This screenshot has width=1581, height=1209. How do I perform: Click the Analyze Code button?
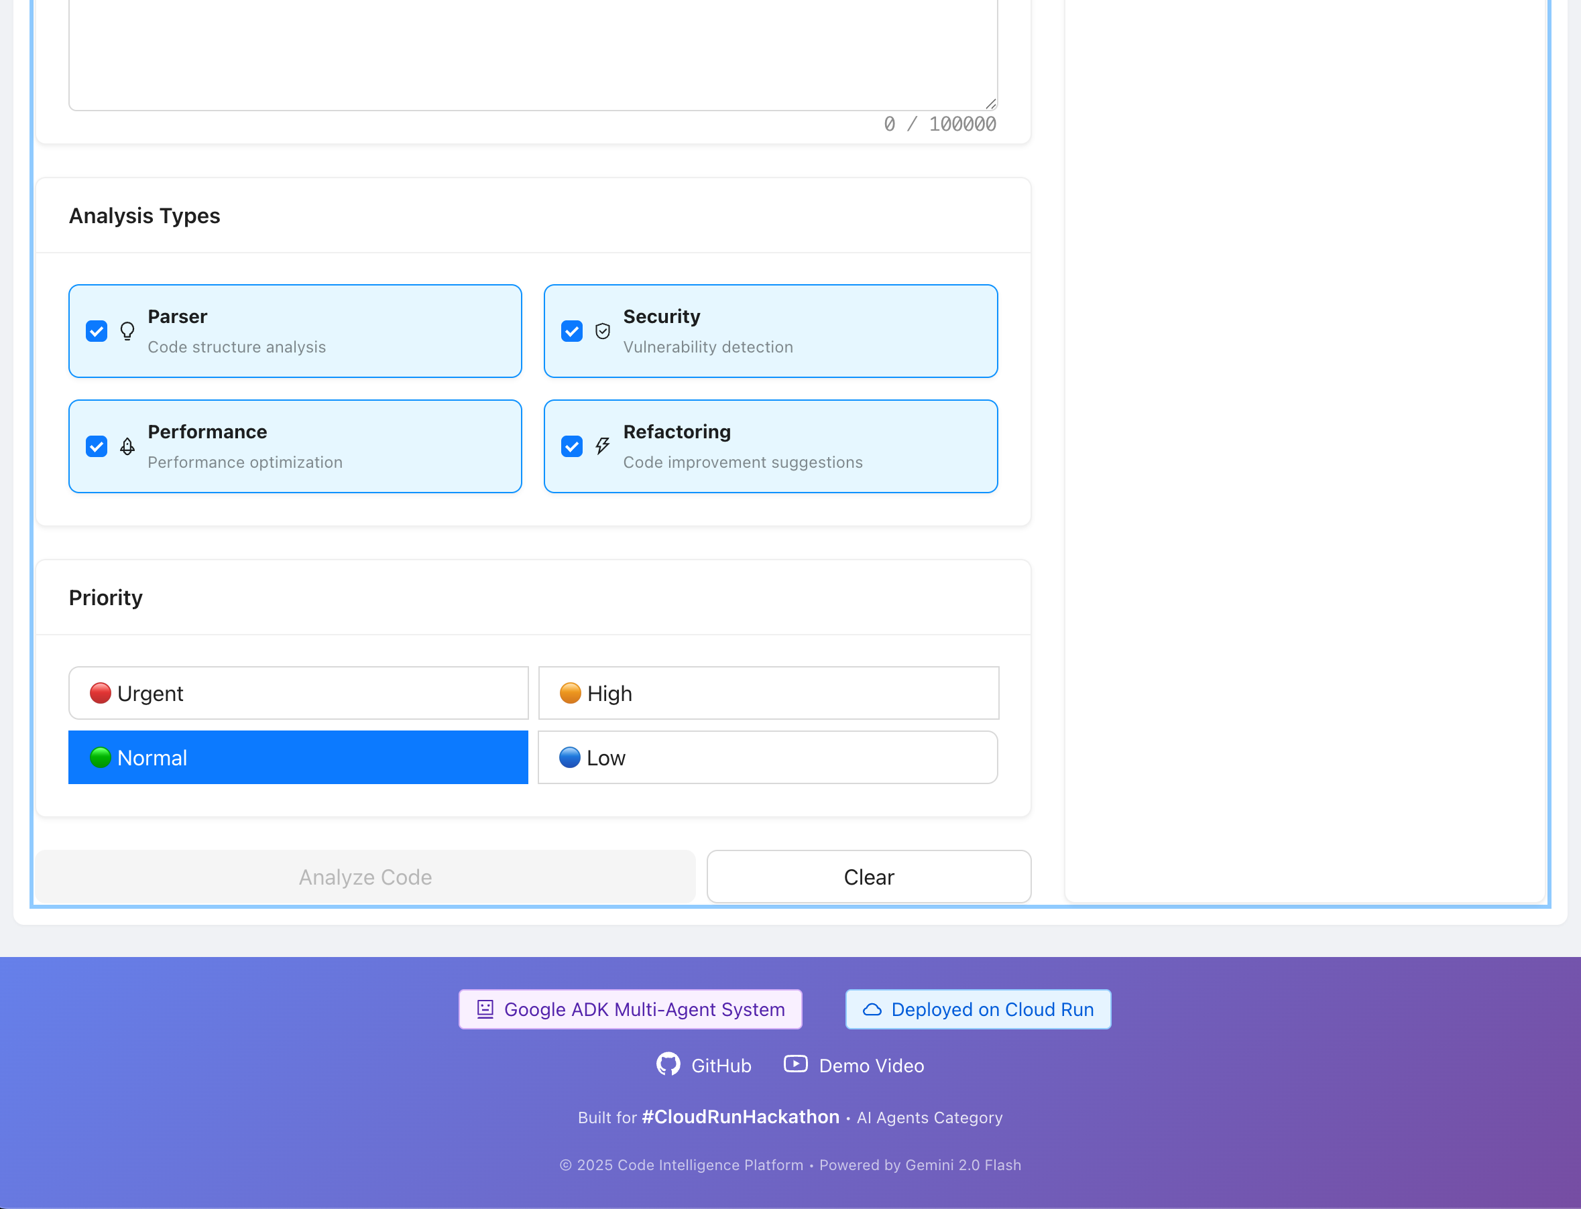pyautogui.click(x=365, y=877)
